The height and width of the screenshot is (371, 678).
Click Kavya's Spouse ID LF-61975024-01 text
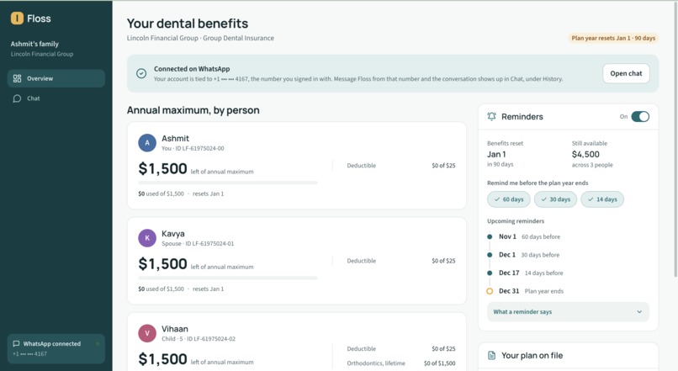198,243
